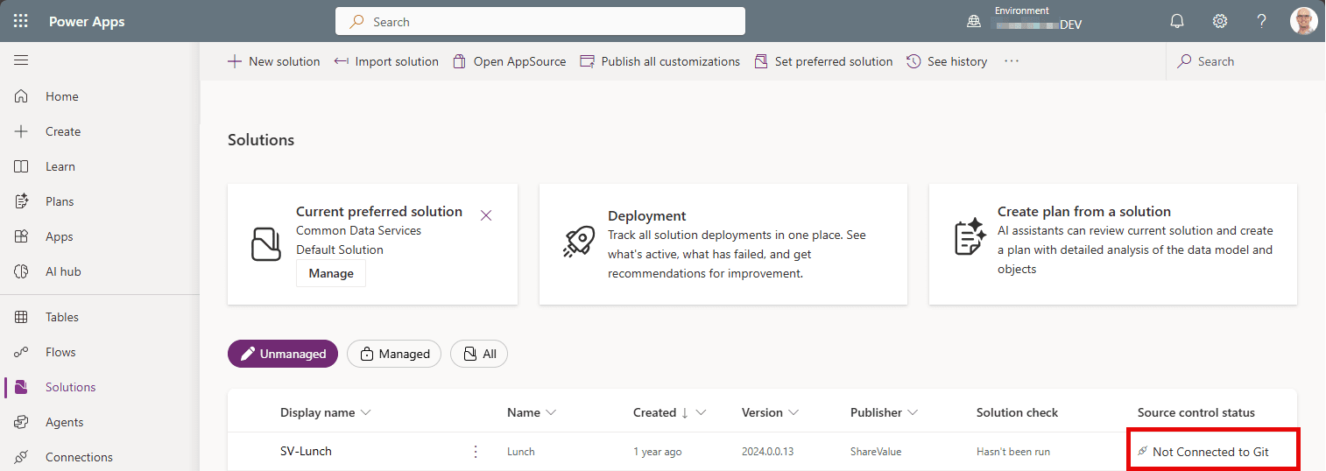
Task: Click Publish all customizations
Action: coord(659,61)
